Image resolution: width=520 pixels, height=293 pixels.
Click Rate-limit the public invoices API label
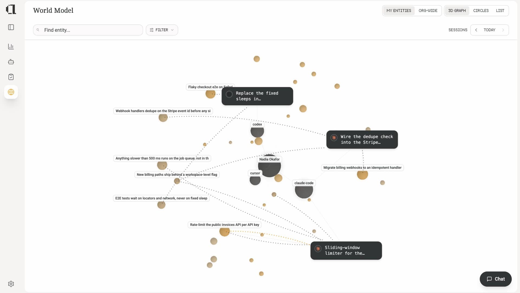(x=225, y=225)
